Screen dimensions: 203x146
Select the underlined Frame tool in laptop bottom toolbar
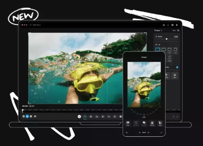[85, 117]
